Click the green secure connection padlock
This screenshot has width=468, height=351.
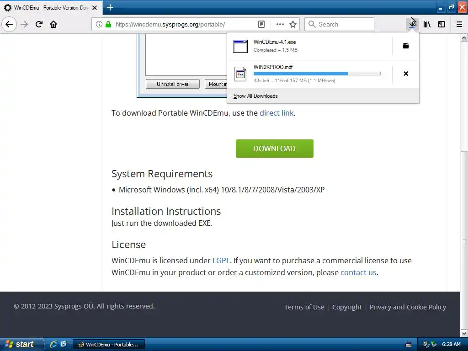pyautogui.click(x=108, y=24)
